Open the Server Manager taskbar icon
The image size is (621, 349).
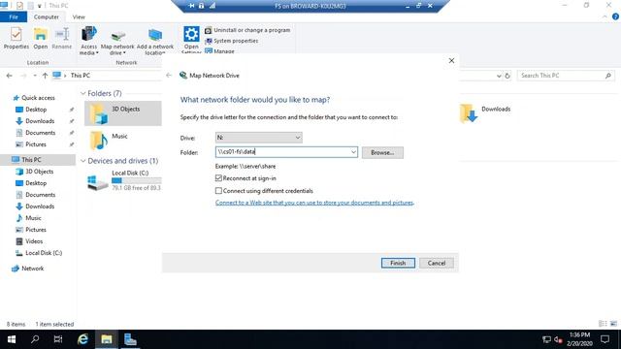(130, 339)
